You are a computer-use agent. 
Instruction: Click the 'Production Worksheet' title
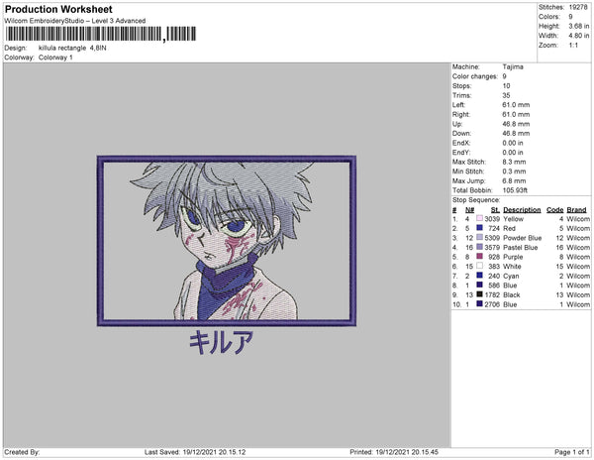click(58, 9)
